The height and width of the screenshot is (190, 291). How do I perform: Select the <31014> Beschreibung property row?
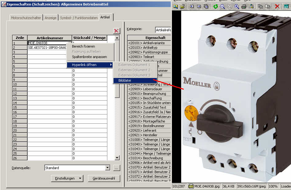[149, 158]
